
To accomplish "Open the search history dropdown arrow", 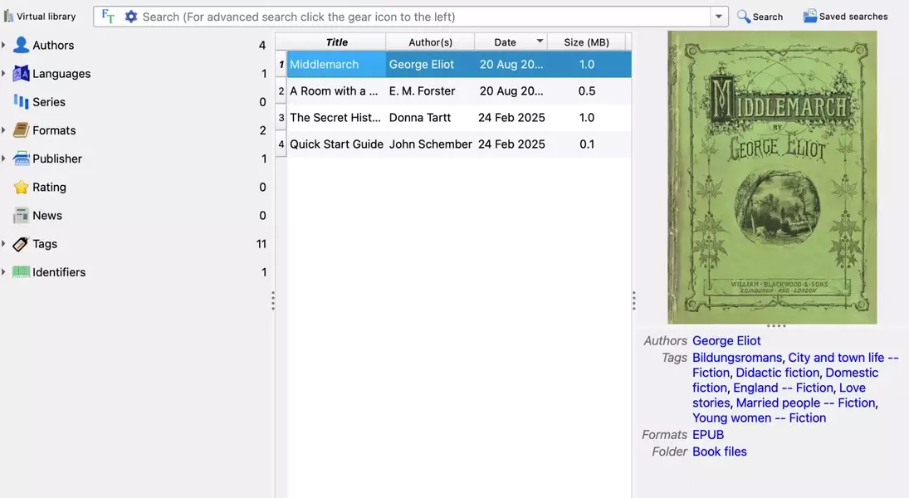I will click(718, 17).
